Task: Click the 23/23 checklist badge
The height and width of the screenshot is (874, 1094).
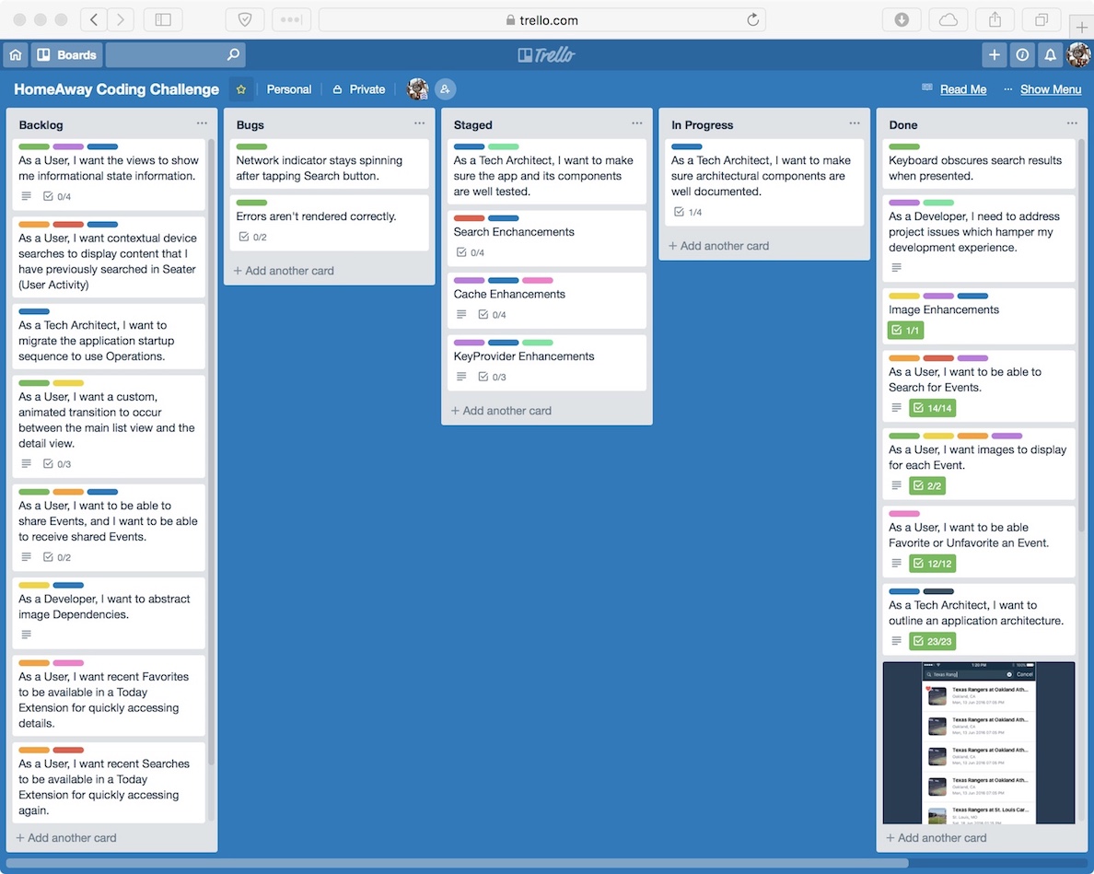Action: [x=933, y=641]
